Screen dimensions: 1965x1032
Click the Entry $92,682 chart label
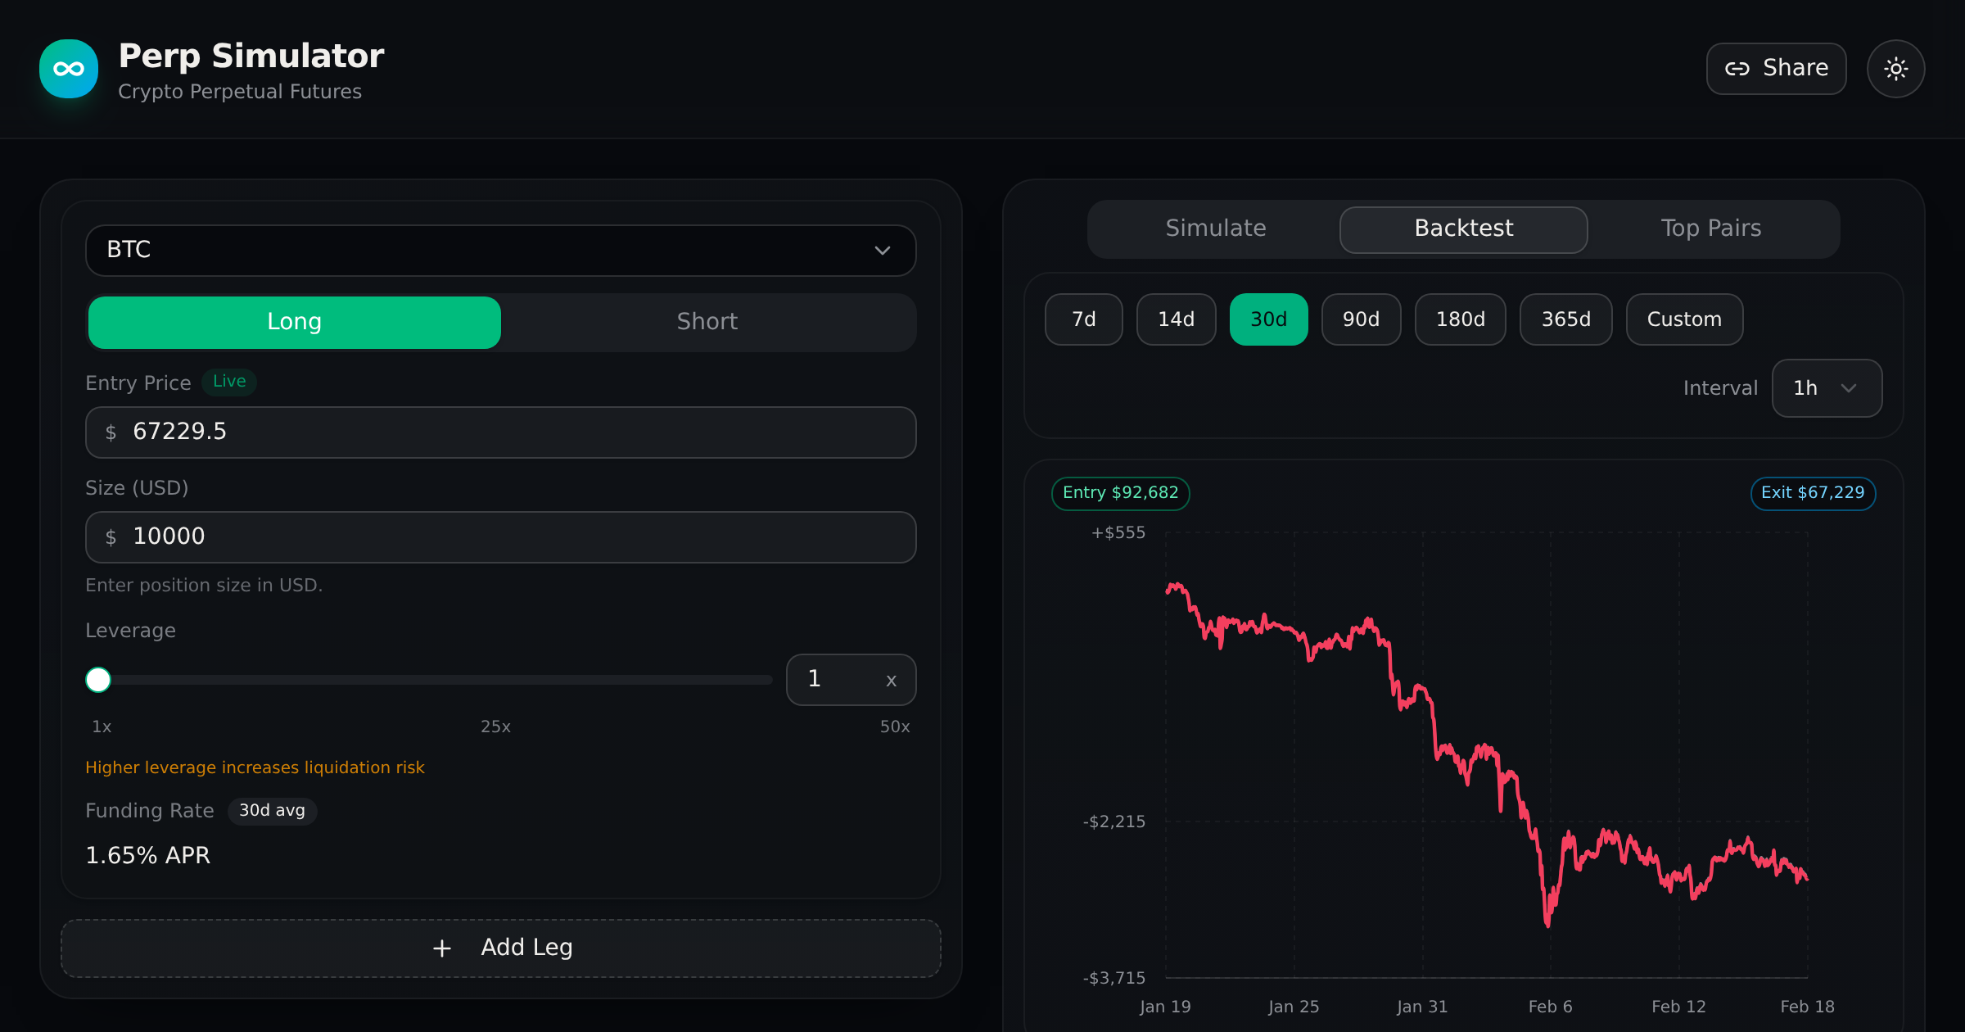point(1120,493)
